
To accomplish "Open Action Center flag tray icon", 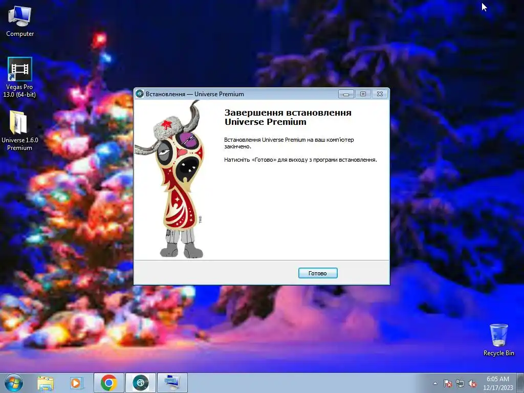I will [447, 384].
